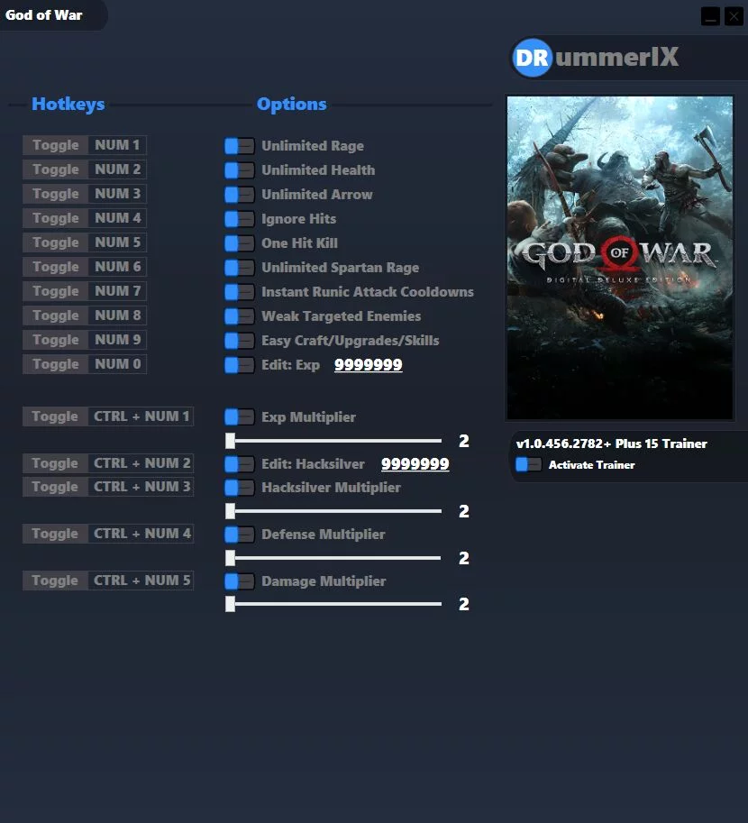Close the trainer window
This screenshot has width=748, height=823.
click(x=734, y=16)
